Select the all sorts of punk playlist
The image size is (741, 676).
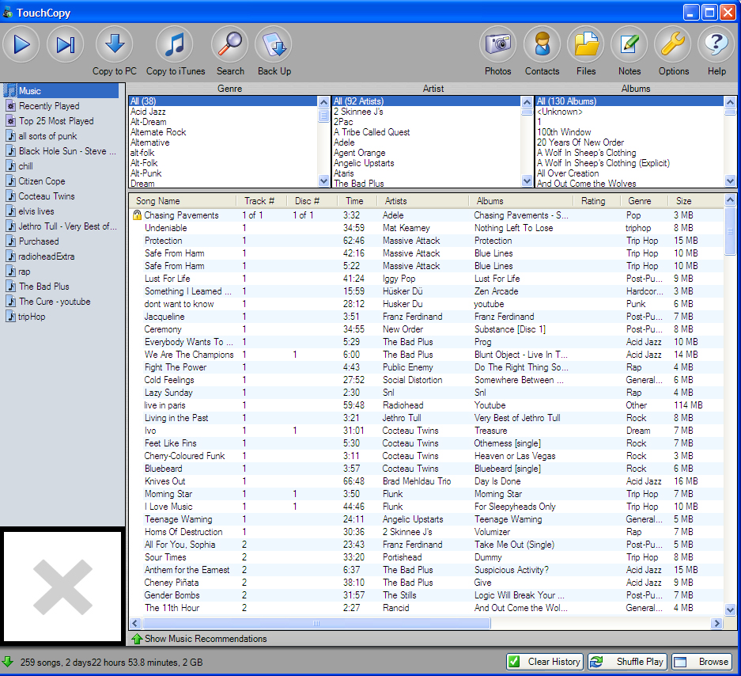coord(47,136)
